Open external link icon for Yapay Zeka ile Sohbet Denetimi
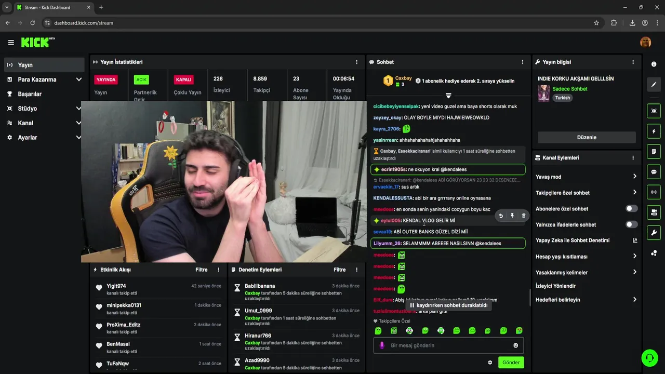Viewport: 665px width, 374px height. click(x=635, y=241)
